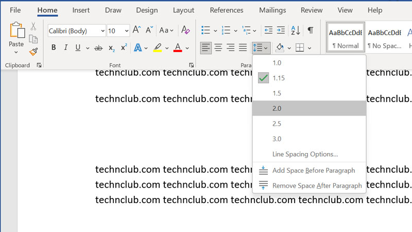412x232 pixels.
Task: Switch to the Draw tab
Action: (x=113, y=10)
